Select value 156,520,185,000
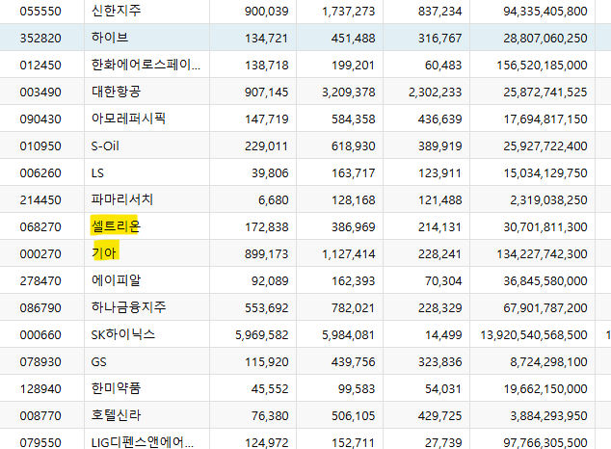Screen dimensions: 611x449 (x=542, y=65)
